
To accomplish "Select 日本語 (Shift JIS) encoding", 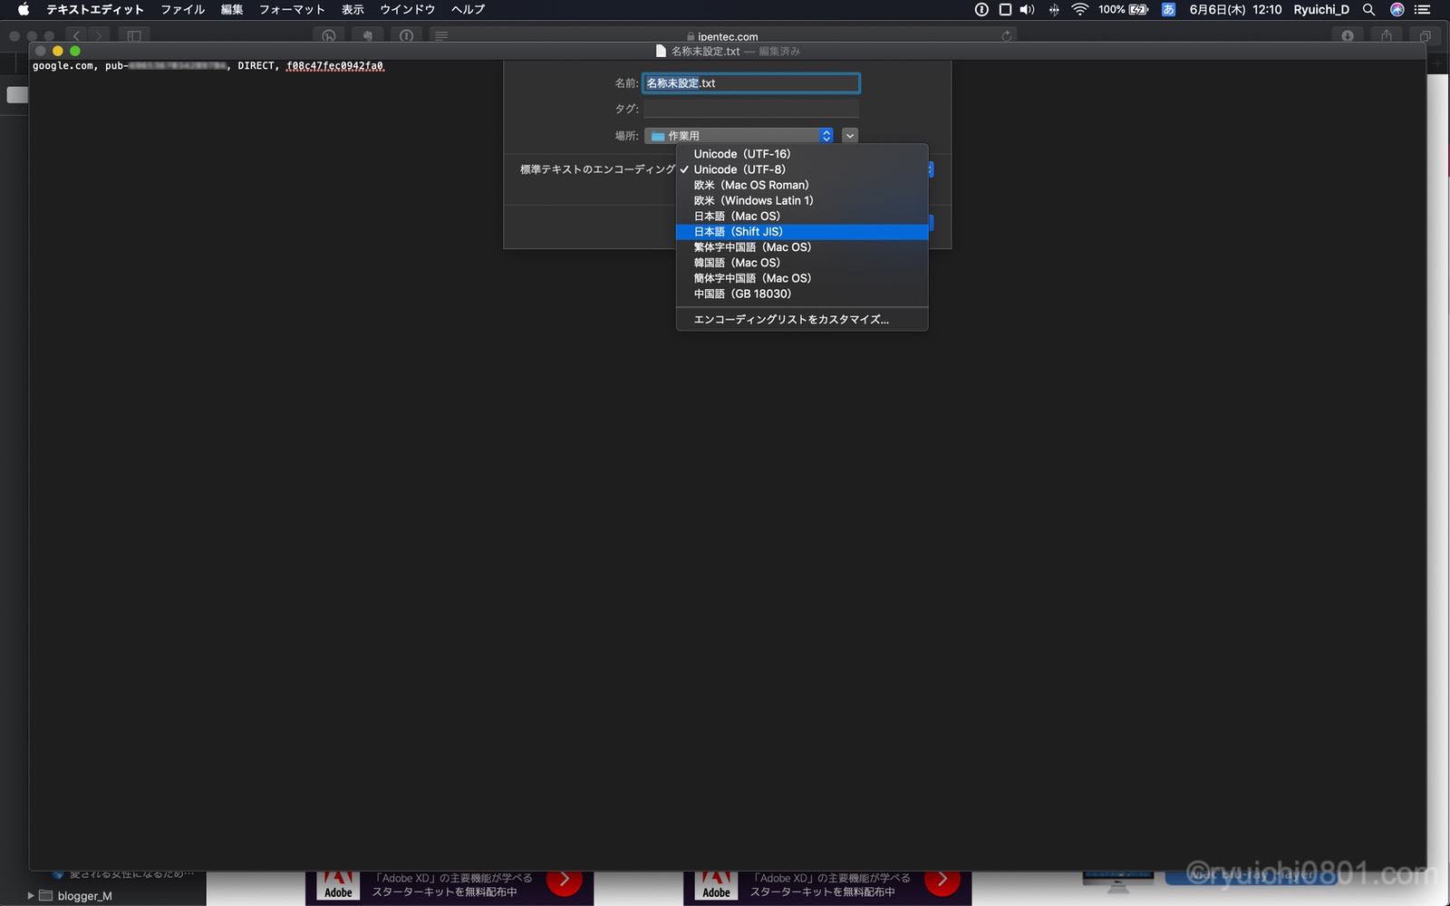I will pos(802,232).
